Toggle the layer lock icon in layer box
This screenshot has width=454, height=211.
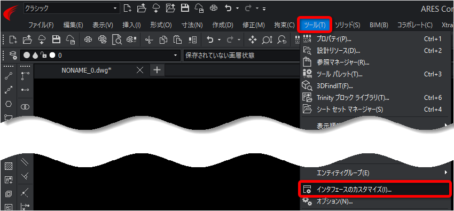point(44,55)
